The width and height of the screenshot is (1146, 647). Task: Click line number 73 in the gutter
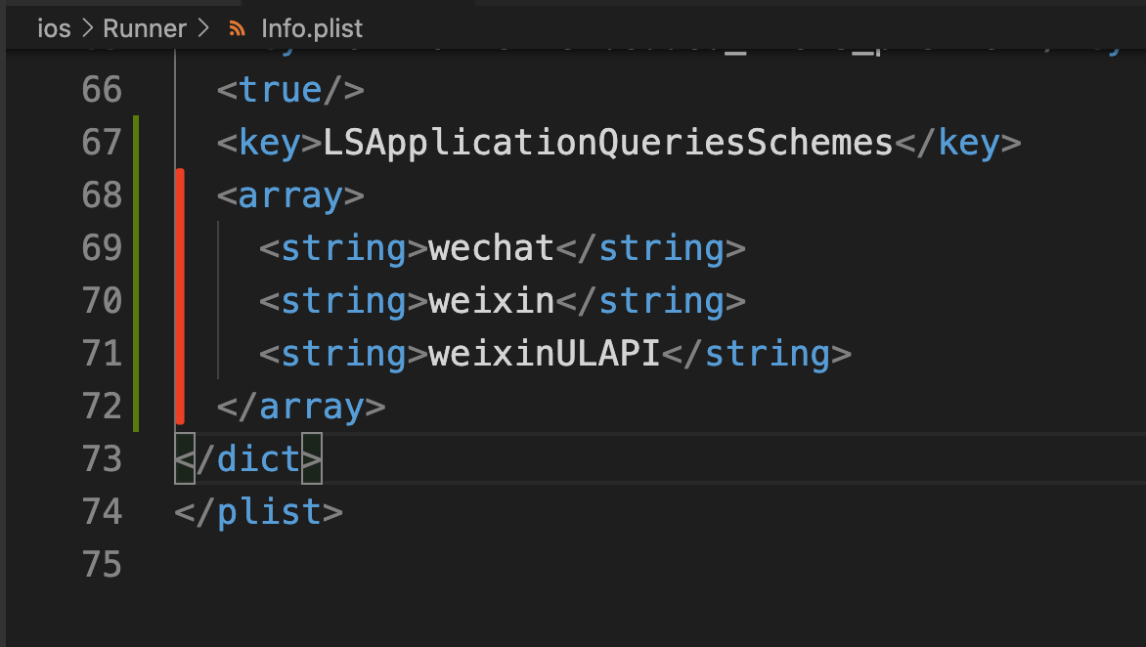[101, 458]
